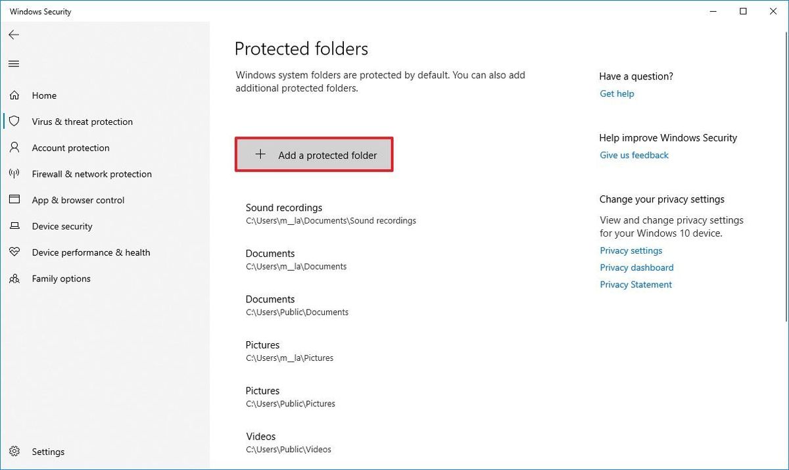Open the Privacy dashboard link

(x=636, y=268)
